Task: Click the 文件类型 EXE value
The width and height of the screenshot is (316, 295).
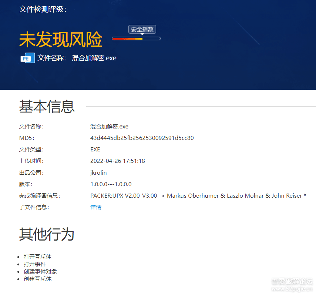Action: (95, 149)
